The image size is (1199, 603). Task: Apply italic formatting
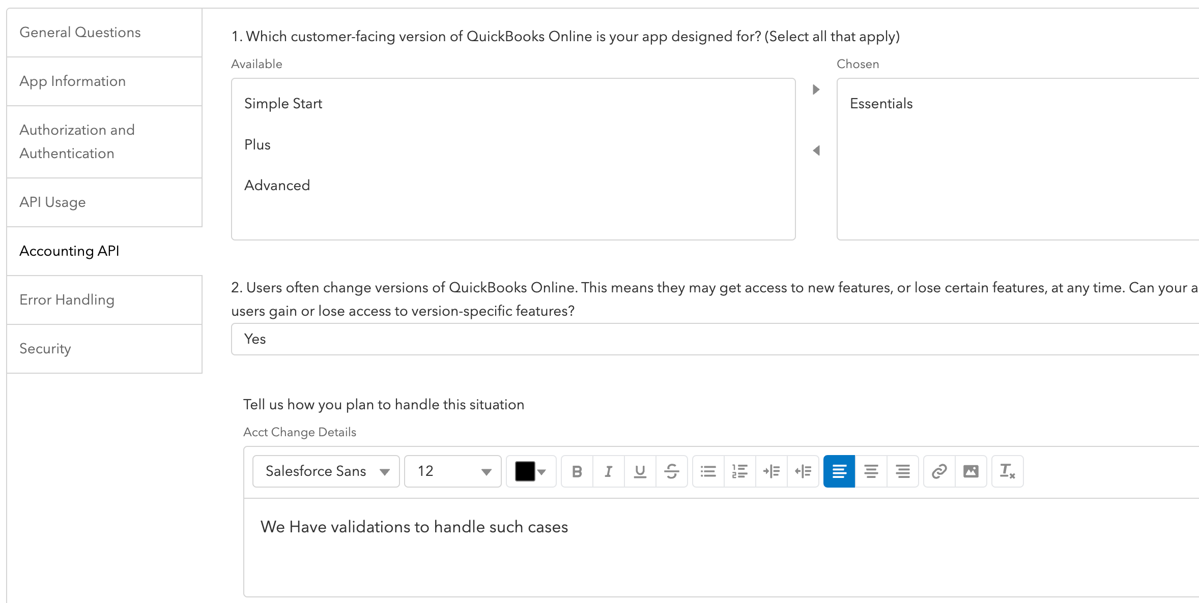[x=609, y=471]
